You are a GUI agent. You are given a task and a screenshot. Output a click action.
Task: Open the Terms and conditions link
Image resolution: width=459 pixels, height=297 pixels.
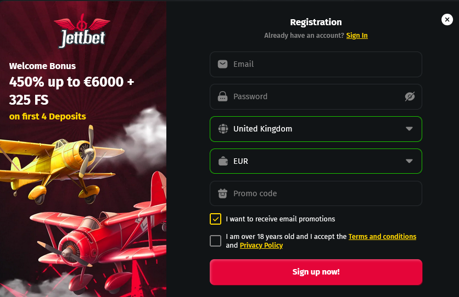pyautogui.click(x=382, y=237)
